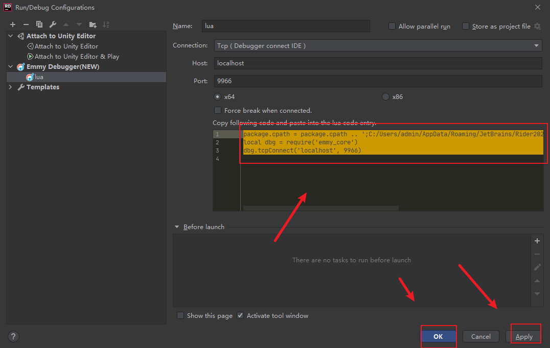Click the Name input field

click(x=286, y=26)
